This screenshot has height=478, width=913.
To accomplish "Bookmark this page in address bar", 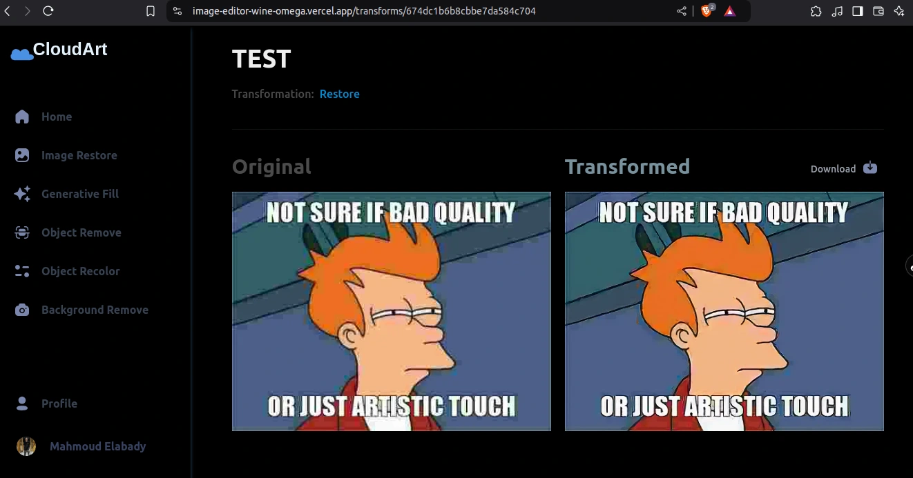I will coord(151,11).
